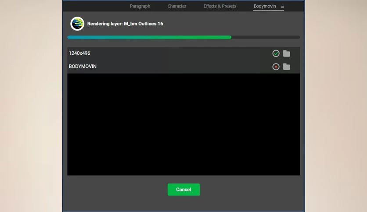
Task: Click the red rendering status icon for BODYMOVIN
Action: [276, 67]
